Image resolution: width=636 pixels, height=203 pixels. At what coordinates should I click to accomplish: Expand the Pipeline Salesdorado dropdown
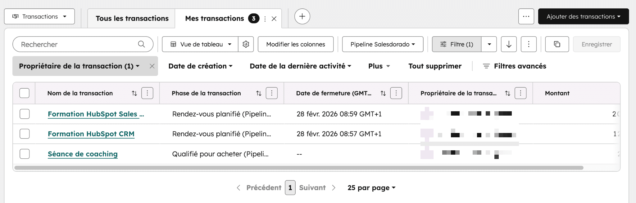tap(383, 44)
